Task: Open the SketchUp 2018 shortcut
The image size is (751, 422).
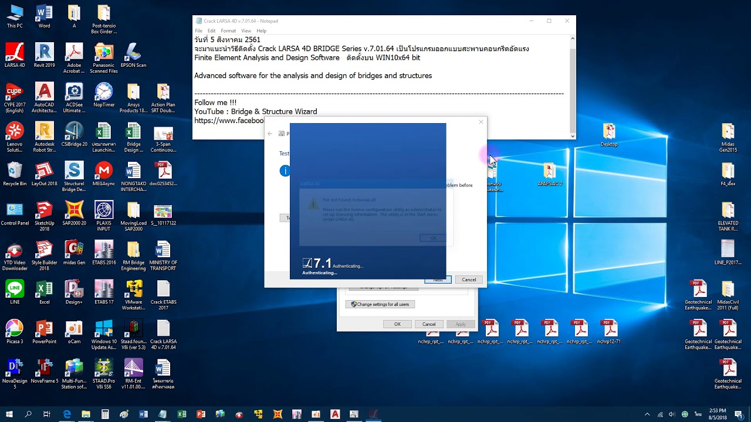Action: (45, 216)
